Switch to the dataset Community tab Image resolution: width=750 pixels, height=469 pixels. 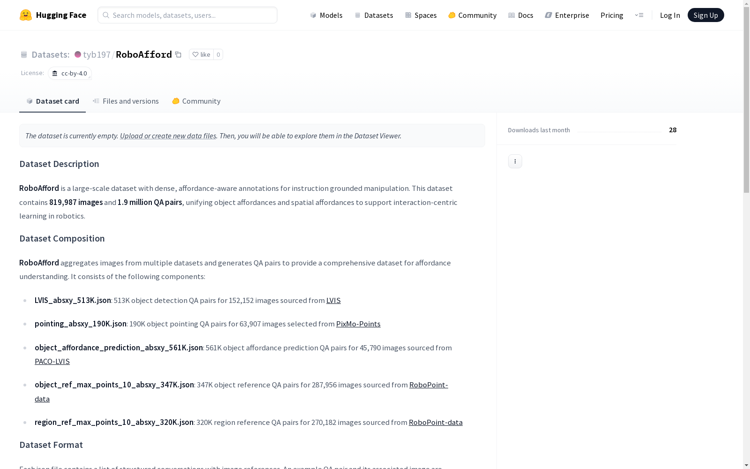coord(196,101)
